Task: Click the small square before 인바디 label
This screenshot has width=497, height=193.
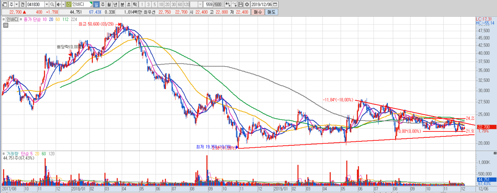Action: (x=4, y=19)
